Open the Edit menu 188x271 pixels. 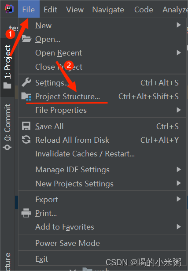click(50, 10)
